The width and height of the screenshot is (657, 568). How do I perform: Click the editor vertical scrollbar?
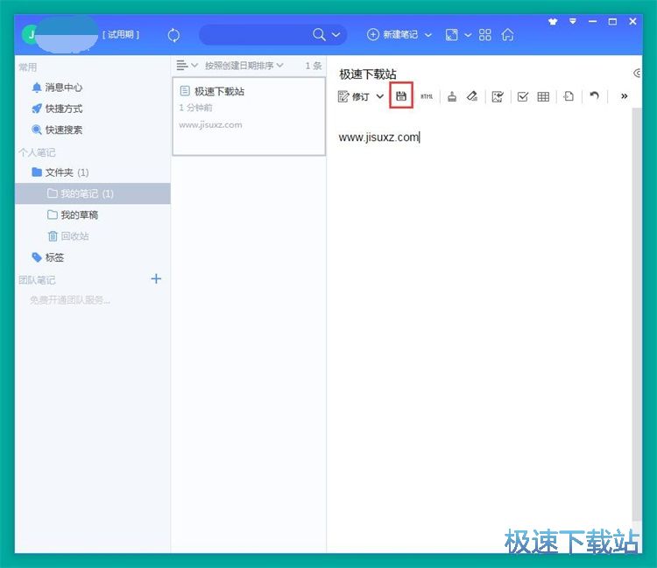coord(637,314)
